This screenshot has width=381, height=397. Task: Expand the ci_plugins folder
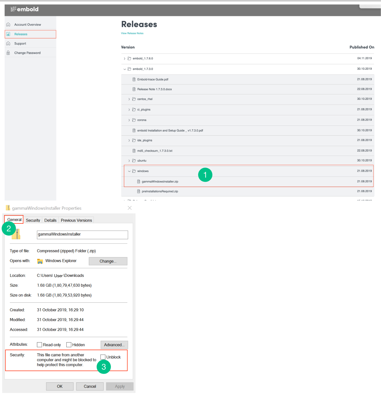coord(129,110)
